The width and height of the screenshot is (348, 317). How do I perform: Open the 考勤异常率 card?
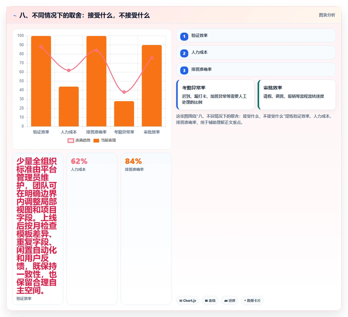pos(215,95)
